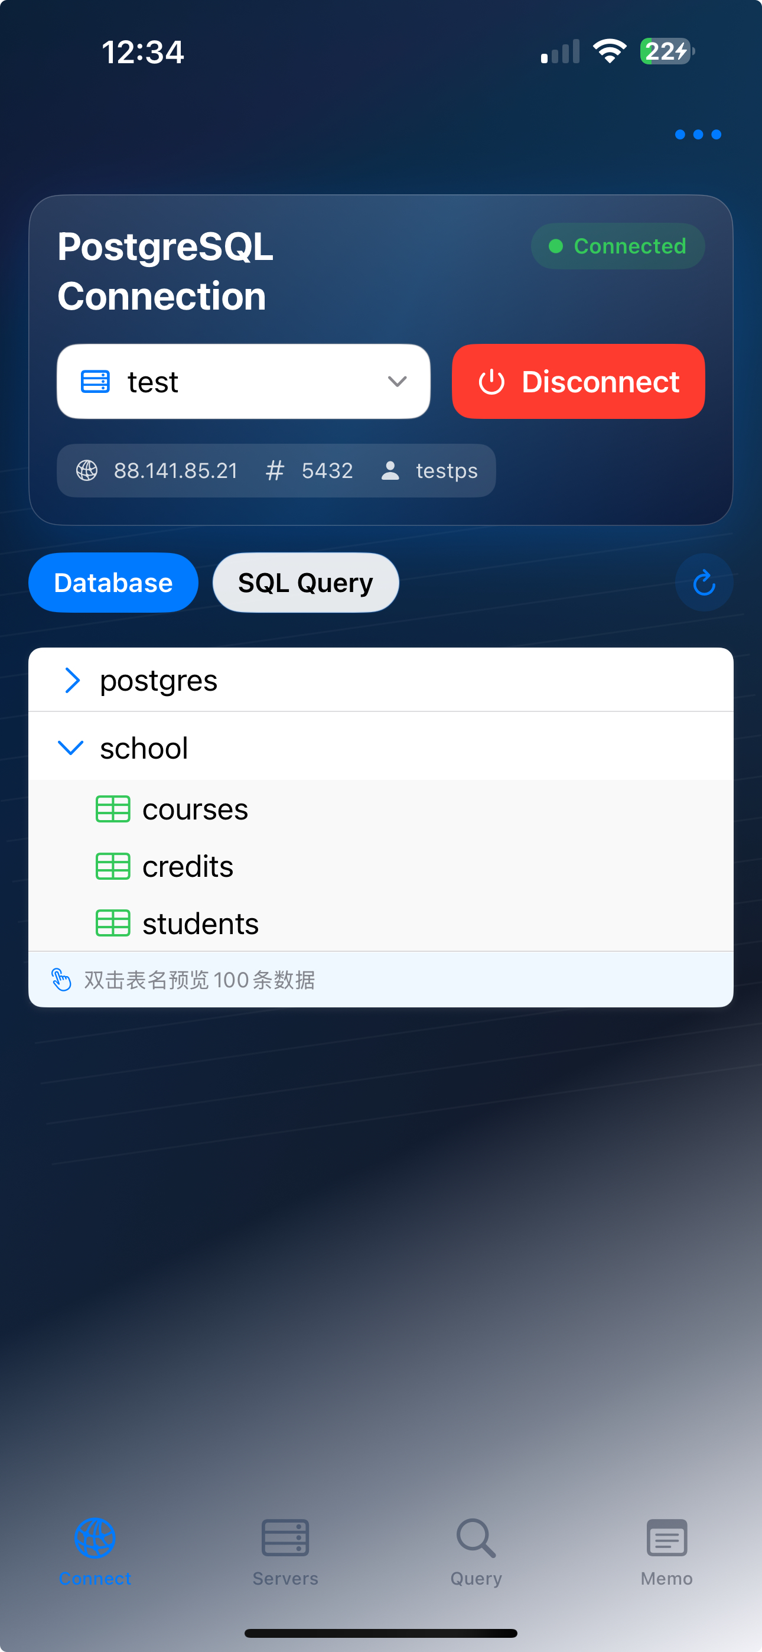Open the Memo tab icon
The width and height of the screenshot is (762, 1652).
click(666, 1538)
